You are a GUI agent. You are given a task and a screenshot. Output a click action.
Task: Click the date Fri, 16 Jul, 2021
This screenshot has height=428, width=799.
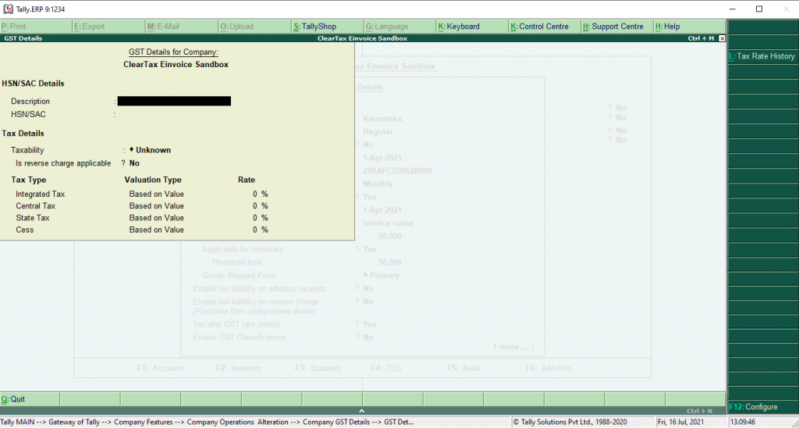click(x=680, y=422)
